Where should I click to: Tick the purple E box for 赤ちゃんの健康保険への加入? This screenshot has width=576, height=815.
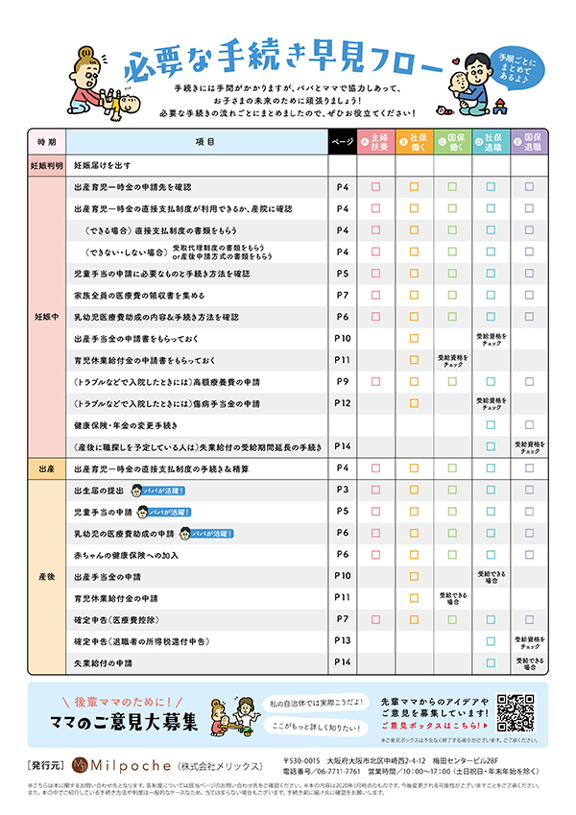[529, 555]
